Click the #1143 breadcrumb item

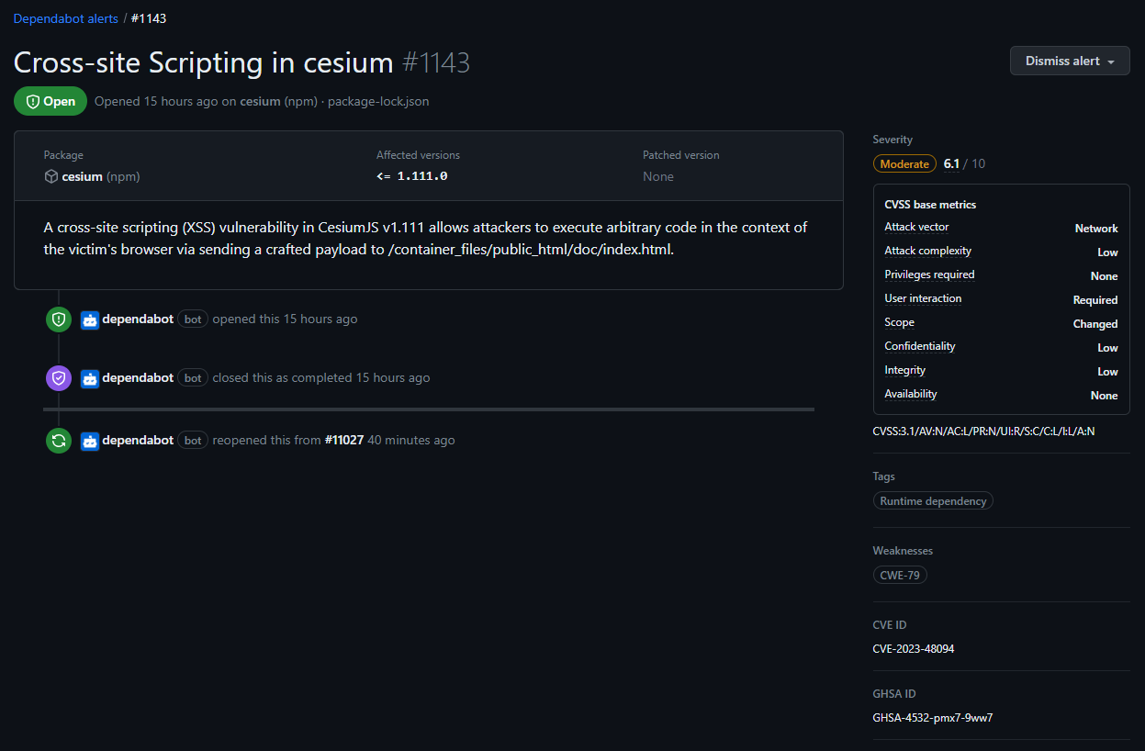(x=148, y=17)
